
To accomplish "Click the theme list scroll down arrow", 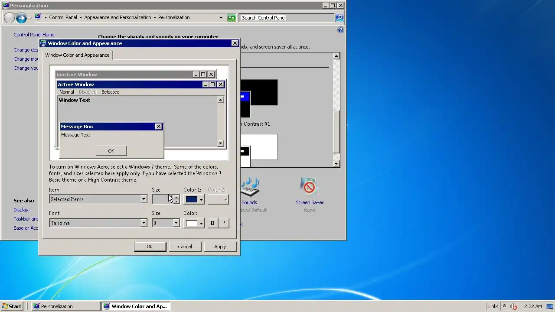I will tap(336, 164).
